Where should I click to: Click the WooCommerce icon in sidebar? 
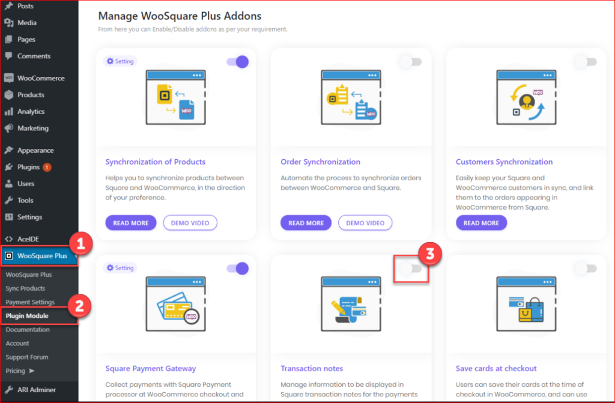click(8, 78)
